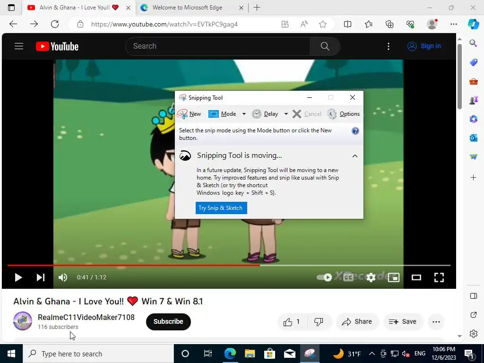This screenshot has width=484, height=363.
Task: Mute the video volume
Action: [x=63, y=277]
